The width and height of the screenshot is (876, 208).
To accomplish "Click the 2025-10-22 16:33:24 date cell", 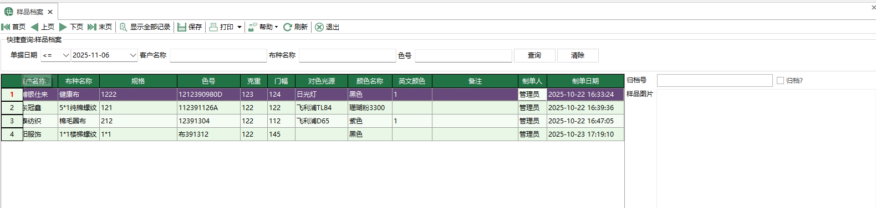I will [585, 95].
